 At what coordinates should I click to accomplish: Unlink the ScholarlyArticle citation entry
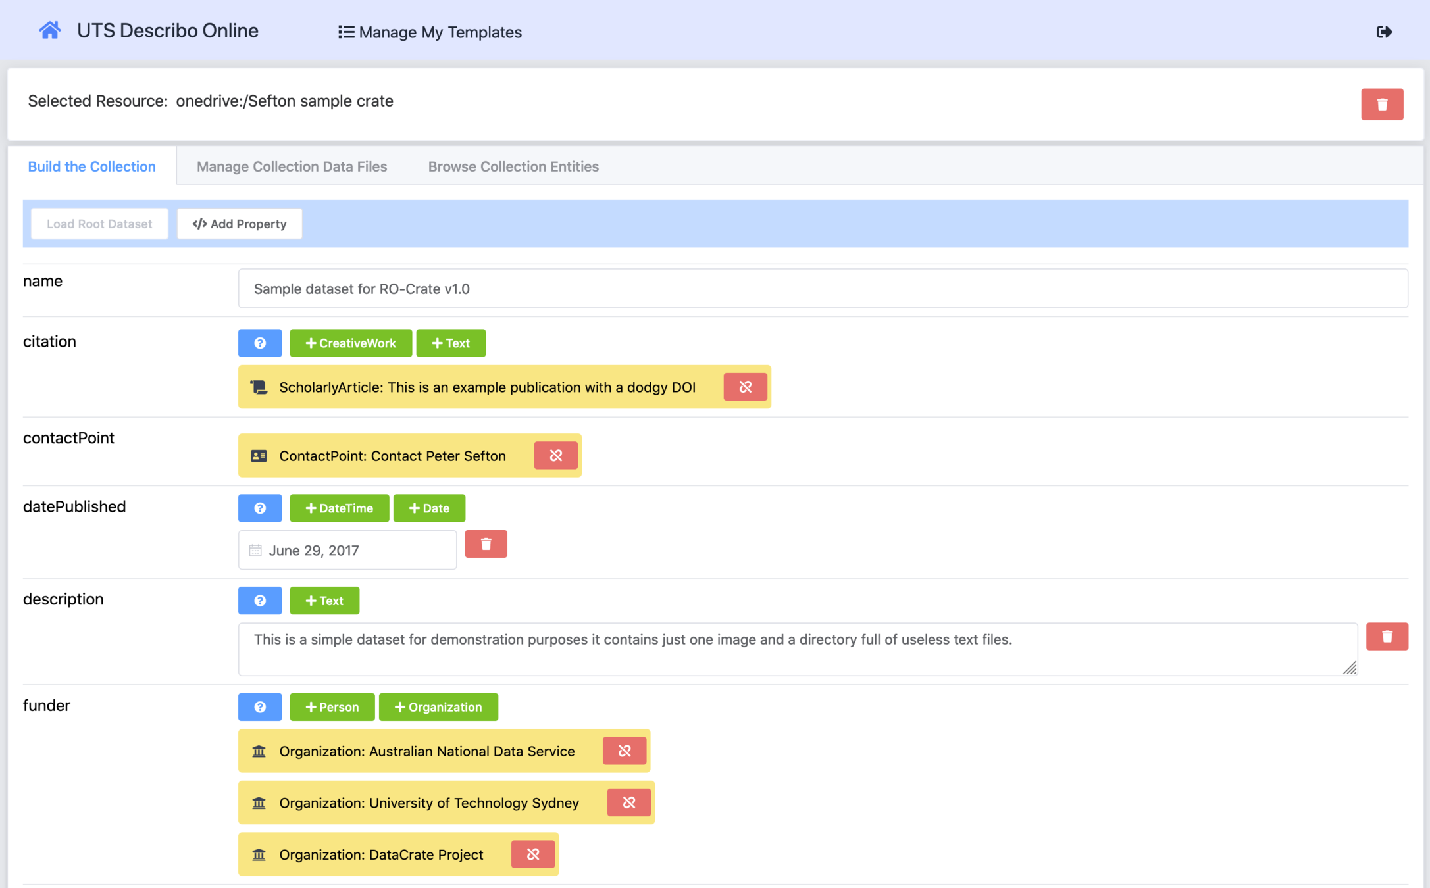point(744,387)
